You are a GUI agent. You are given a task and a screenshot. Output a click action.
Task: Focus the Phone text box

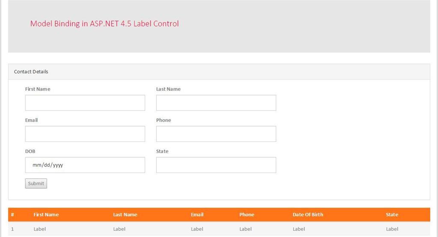pyautogui.click(x=216, y=134)
